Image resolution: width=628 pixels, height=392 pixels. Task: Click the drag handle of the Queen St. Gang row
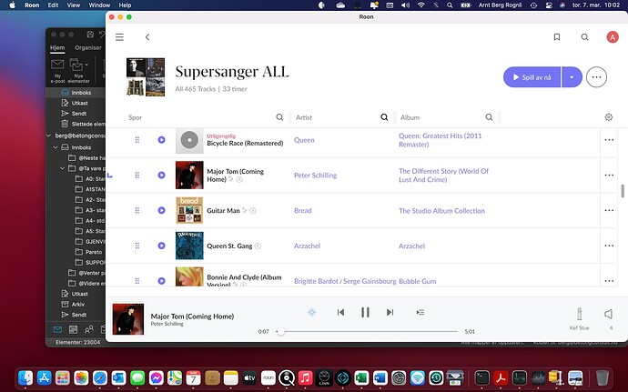(137, 246)
